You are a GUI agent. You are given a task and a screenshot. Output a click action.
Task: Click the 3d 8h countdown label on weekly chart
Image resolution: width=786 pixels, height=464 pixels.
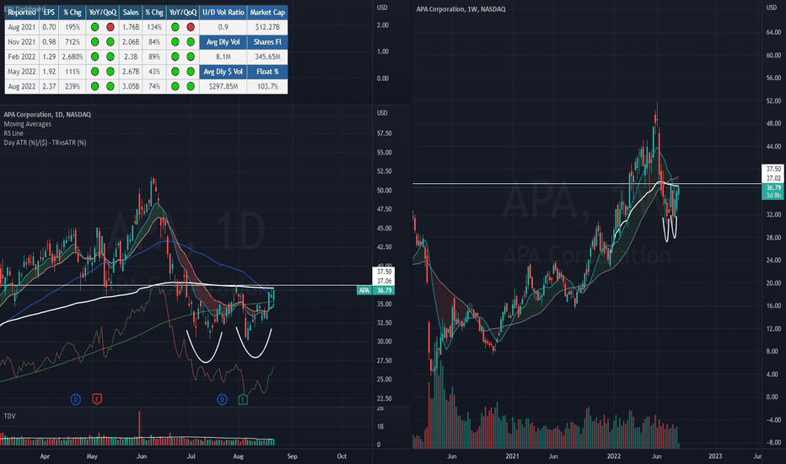tap(773, 195)
